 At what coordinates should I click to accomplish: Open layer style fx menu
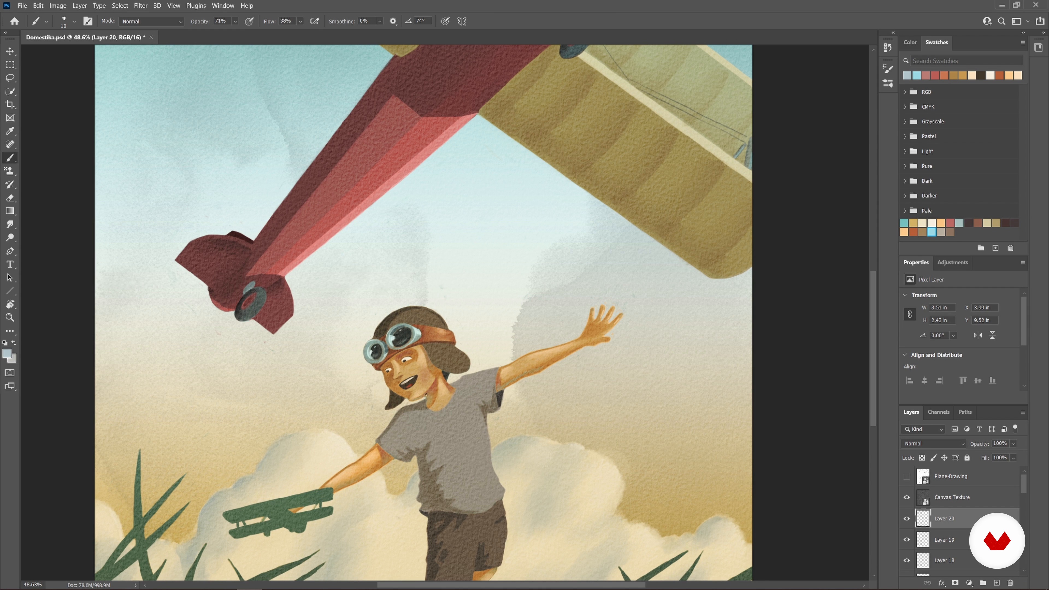tap(941, 583)
